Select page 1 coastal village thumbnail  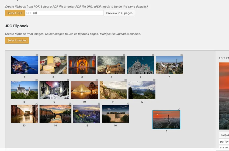[x=24, y=65]
